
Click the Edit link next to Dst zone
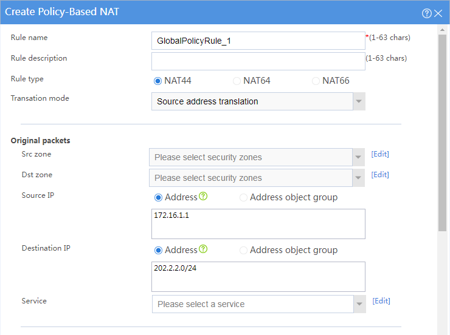pyautogui.click(x=380, y=175)
